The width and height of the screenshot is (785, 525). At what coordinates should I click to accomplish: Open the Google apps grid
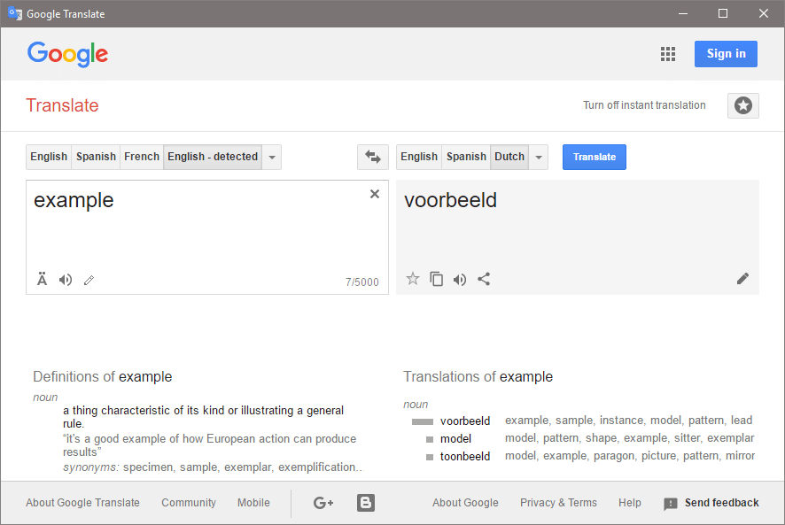point(668,54)
